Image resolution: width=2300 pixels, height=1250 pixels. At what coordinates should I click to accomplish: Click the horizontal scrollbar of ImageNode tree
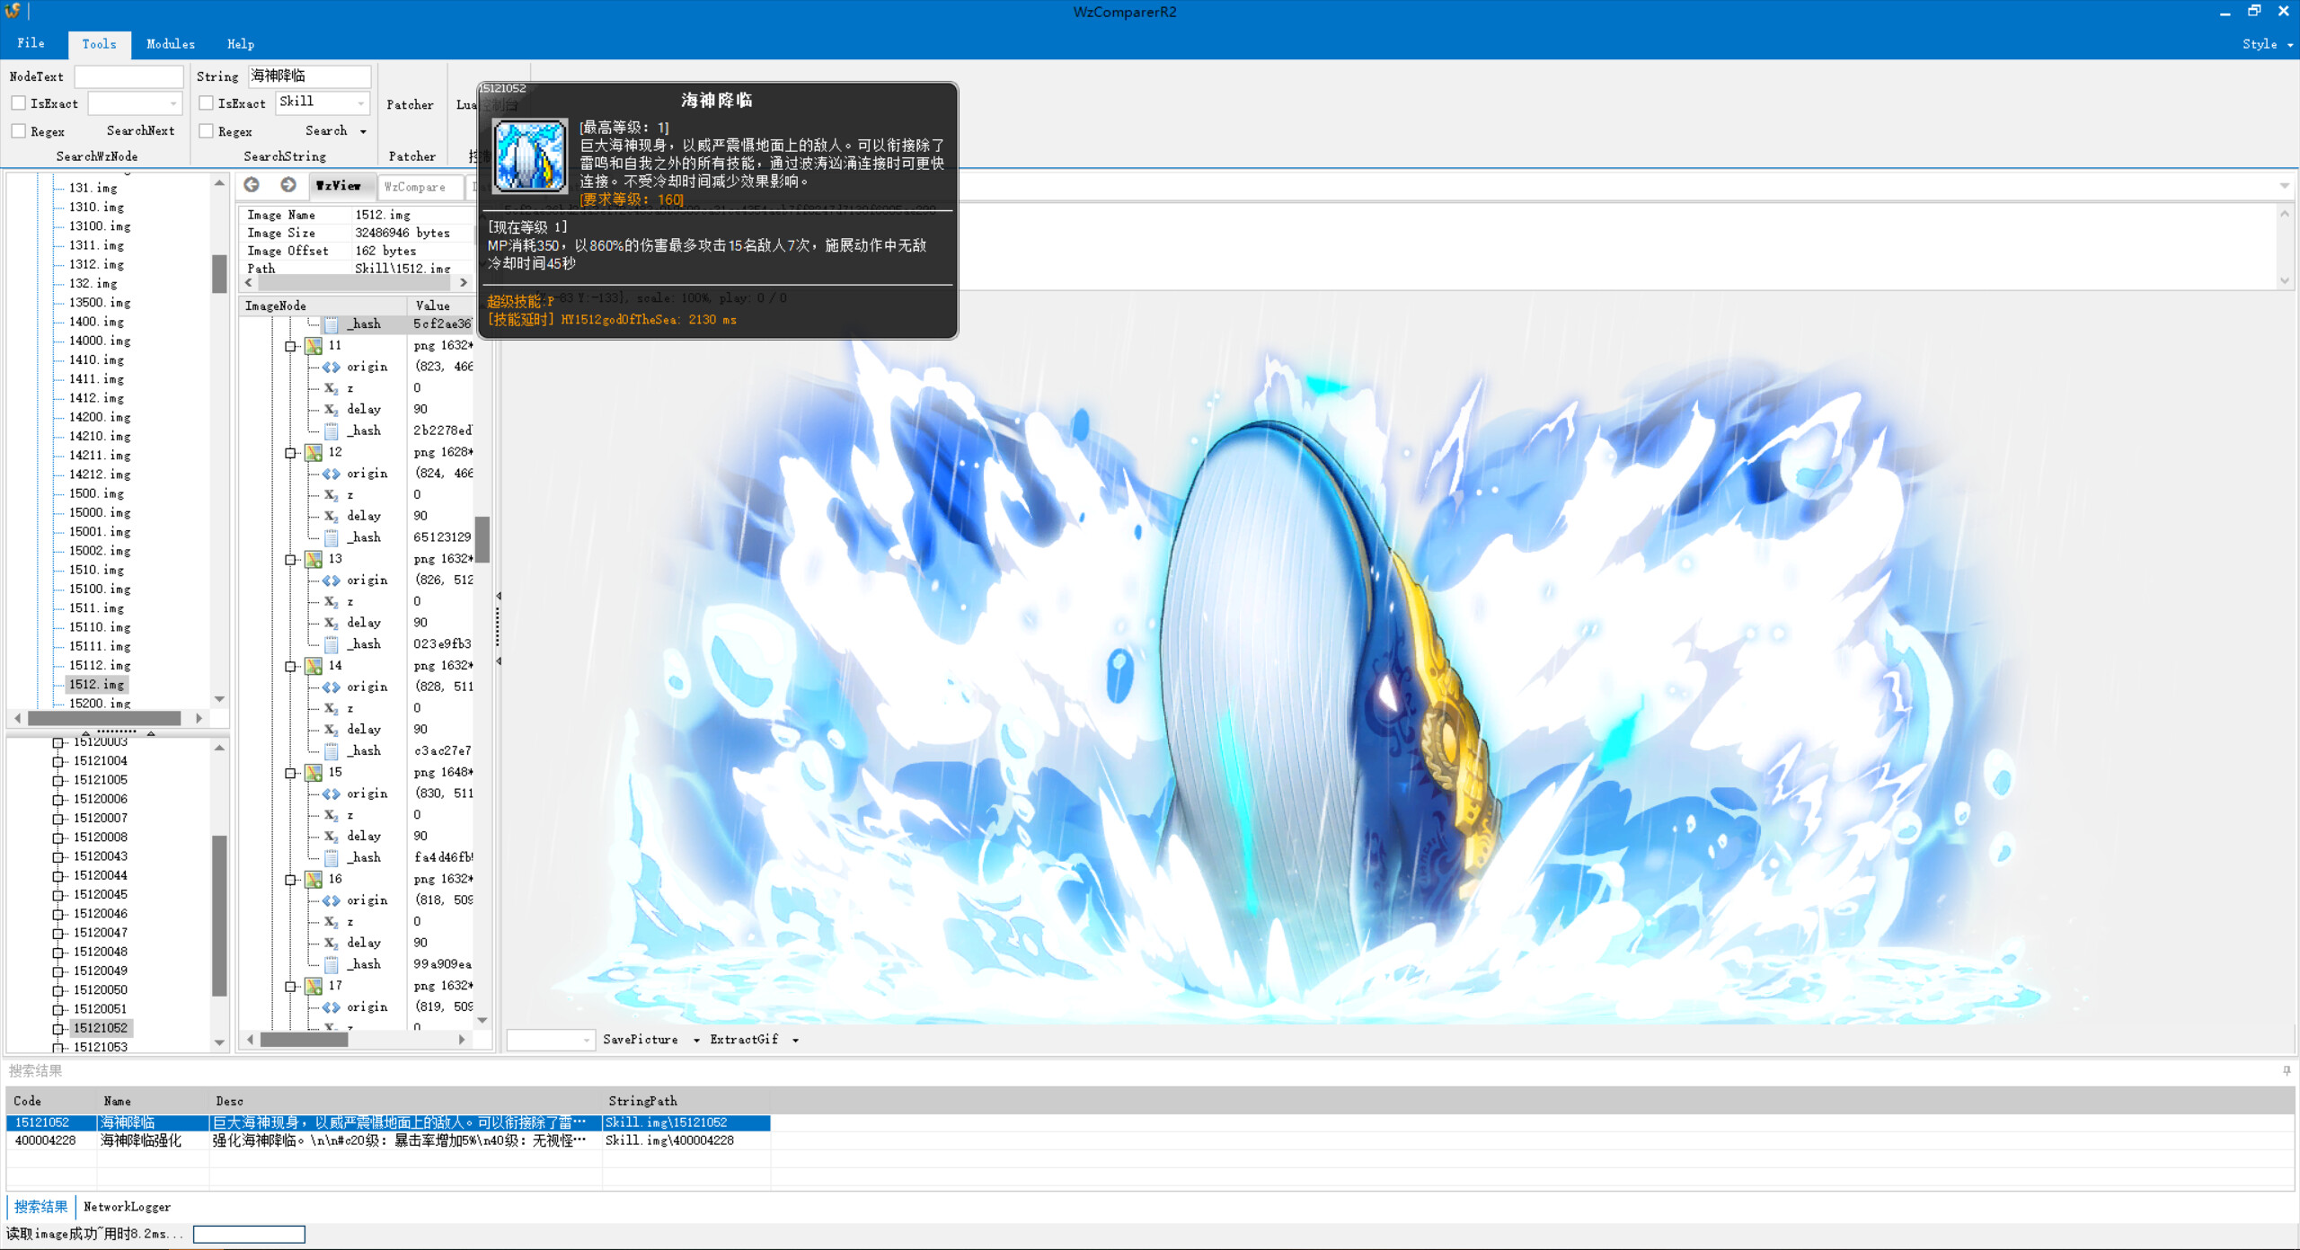(x=305, y=1040)
